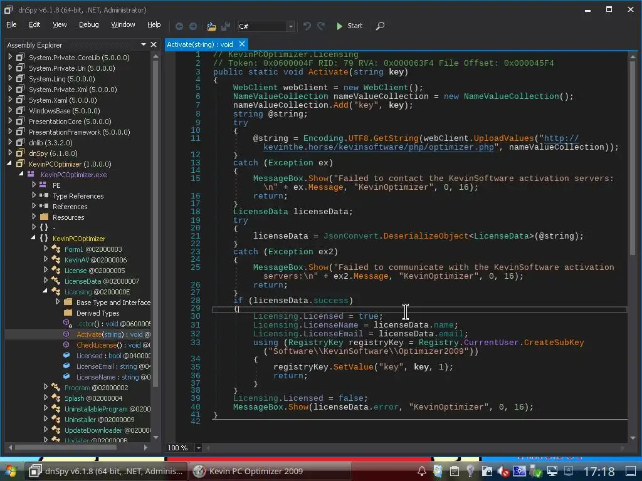The image size is (642, 481).
Task: Select the Form1 class icon
Action: tap(56, 249)
